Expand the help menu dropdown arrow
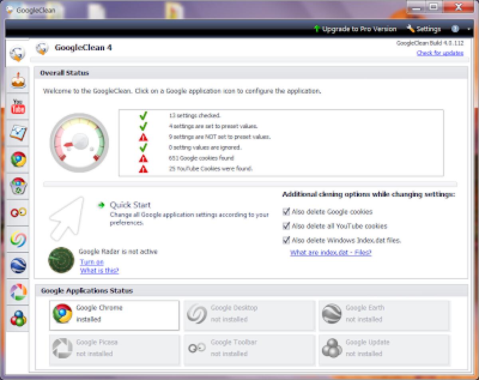This screenshot has width=479, height=380. [468, 29]
